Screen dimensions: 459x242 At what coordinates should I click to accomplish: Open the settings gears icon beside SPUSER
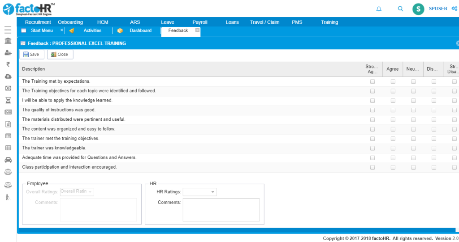tap(455, 8)
